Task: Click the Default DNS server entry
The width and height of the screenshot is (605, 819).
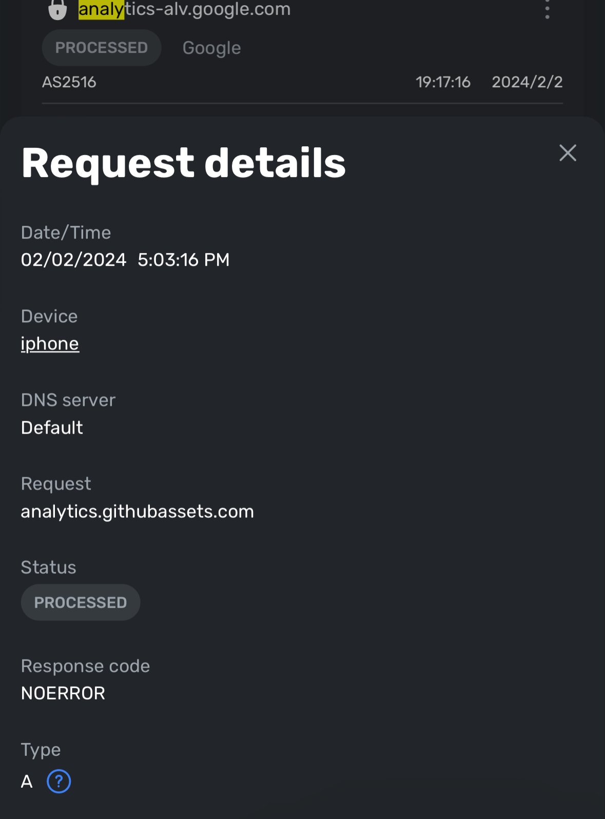Action: point(52,427)
